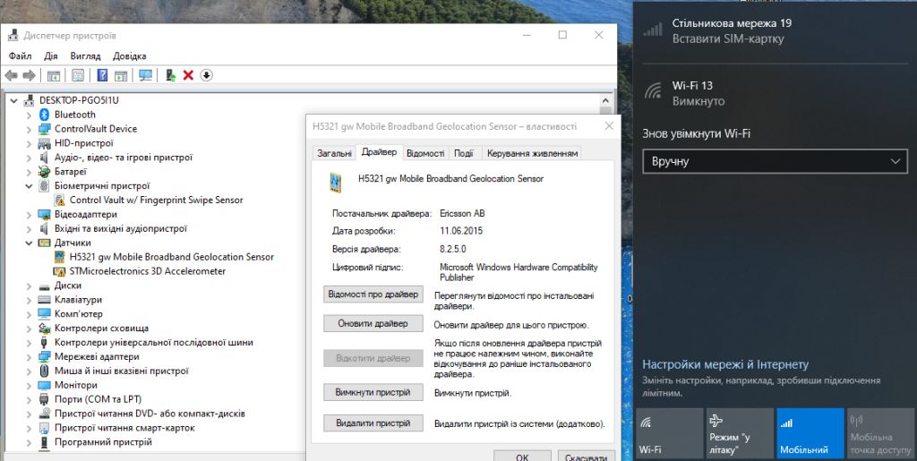Click the Скасувати button

pyautogui.click(x=586, y=457)
